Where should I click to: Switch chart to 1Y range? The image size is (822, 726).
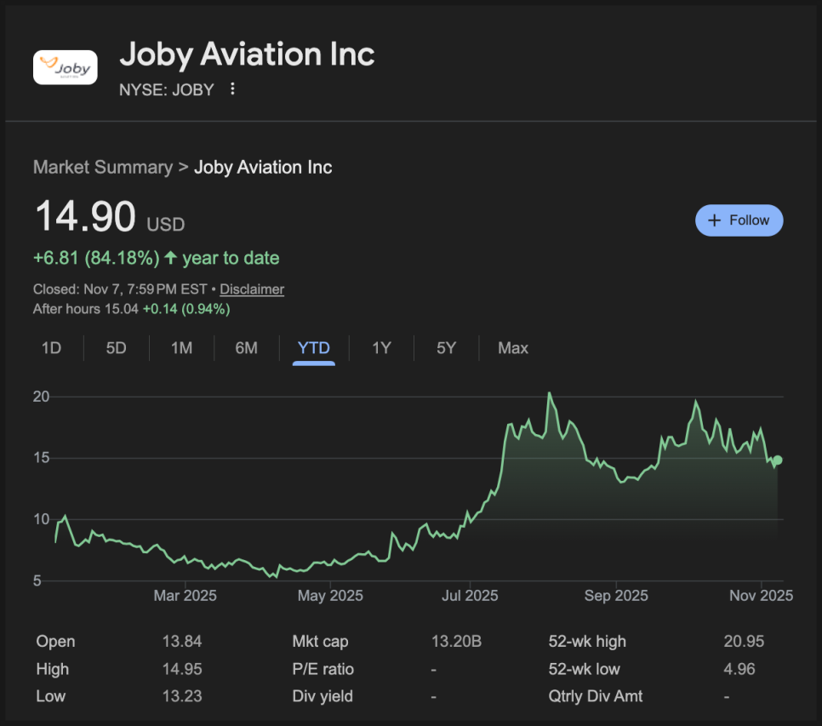click(381, 348)
